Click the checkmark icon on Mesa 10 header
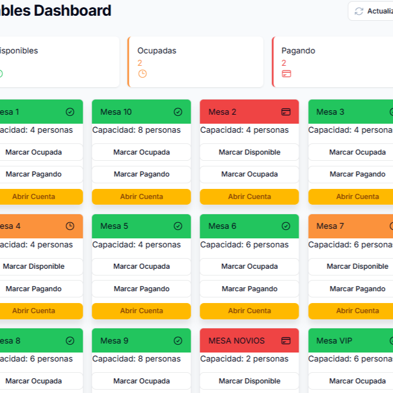393x393 pixels. click(x=178, y=112)
